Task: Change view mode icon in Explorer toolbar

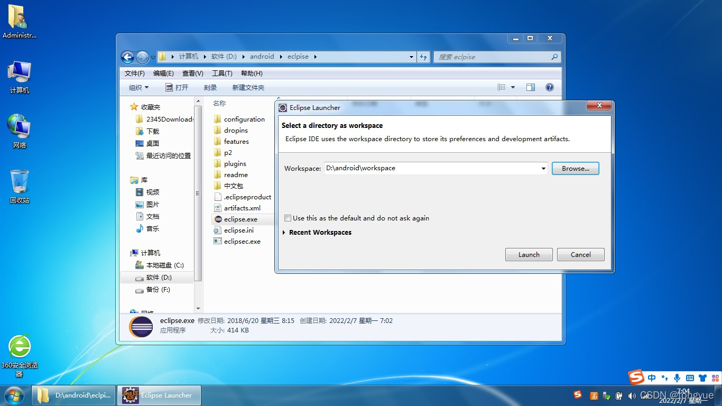Action: point(502,87)
